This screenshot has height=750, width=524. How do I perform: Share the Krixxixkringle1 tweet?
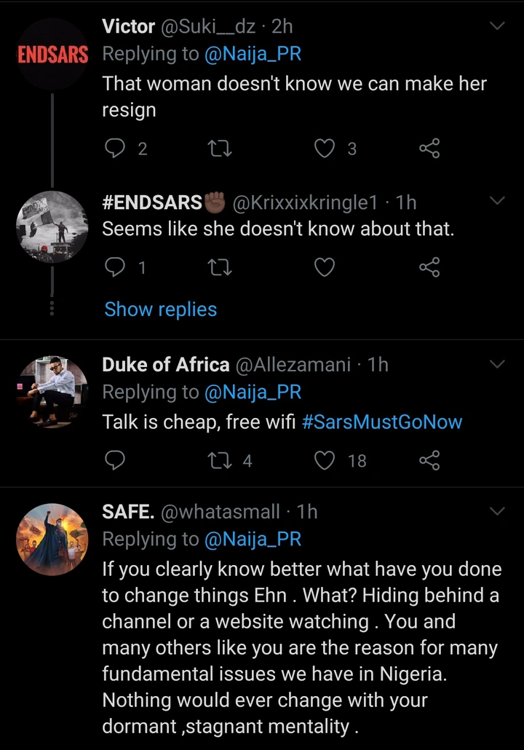(429, 268)
